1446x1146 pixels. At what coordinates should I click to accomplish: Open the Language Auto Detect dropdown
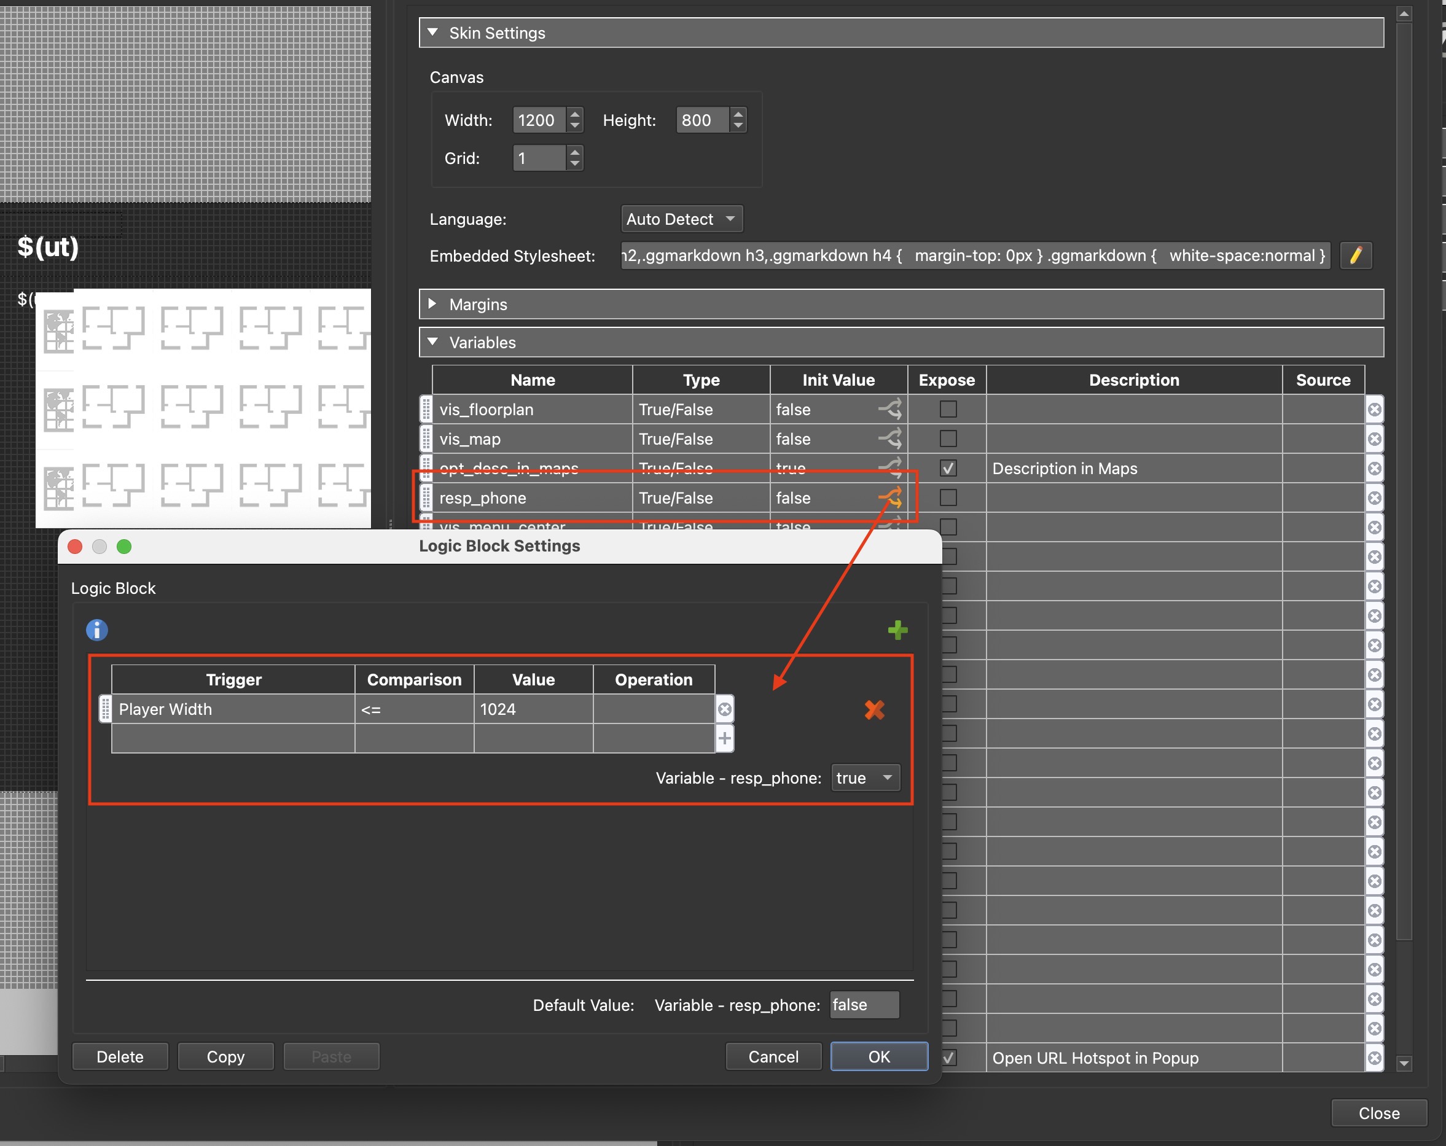pos(681,219)
